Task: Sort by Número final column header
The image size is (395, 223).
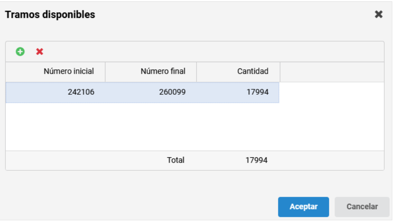Action: pyautogui.click(x=151, y=72)
